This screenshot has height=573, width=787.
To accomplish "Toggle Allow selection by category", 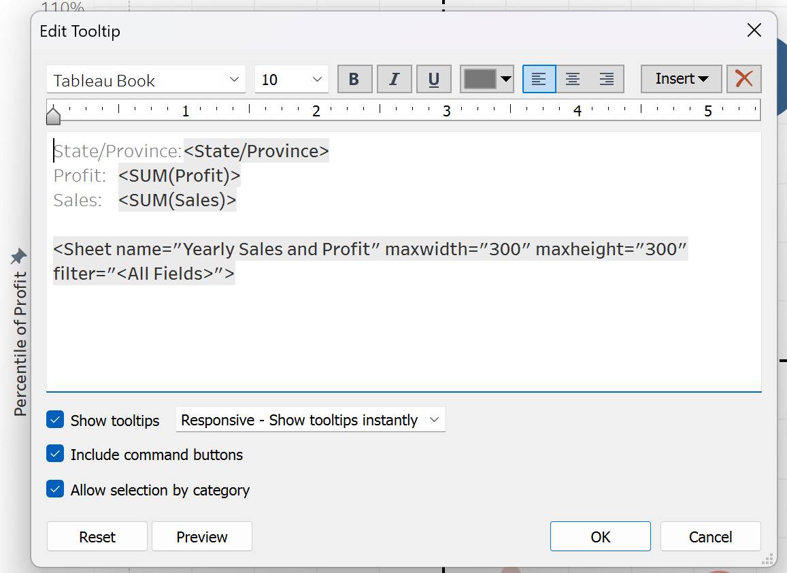I will (x=55, y=489).
